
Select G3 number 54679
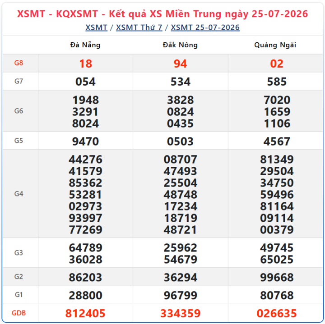(x=181, y=260)
